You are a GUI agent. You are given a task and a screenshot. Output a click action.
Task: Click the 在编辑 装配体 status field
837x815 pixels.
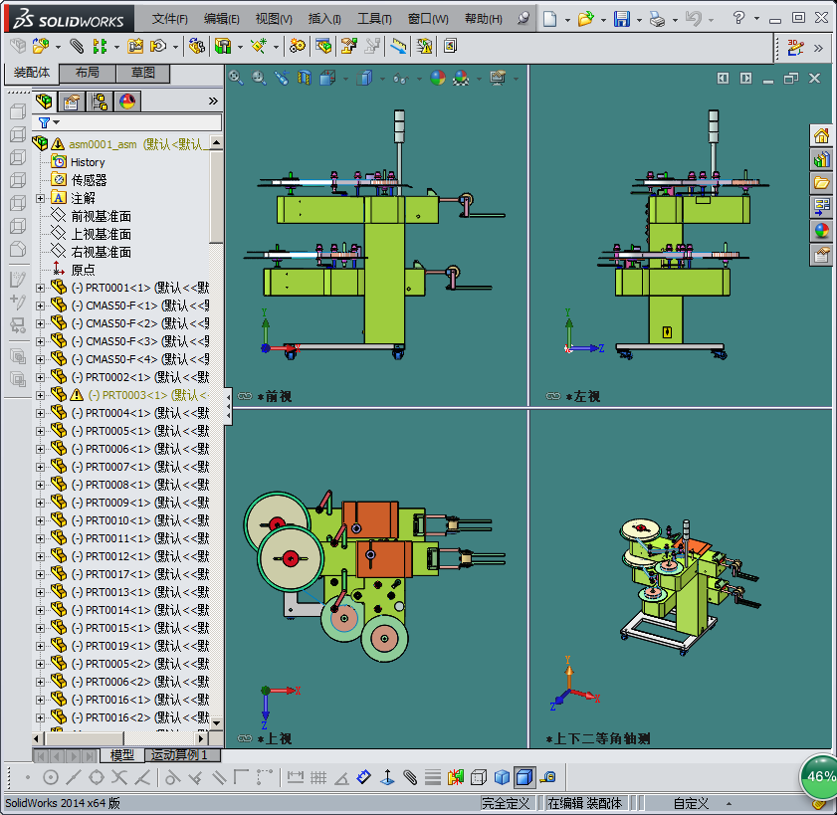pyautogui.click(x=584, y=803)
